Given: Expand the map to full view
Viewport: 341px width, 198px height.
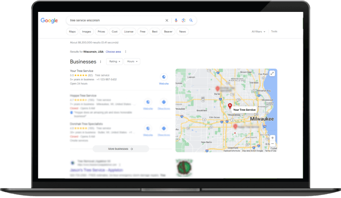Looking at the screenshot, I should [272, 73].
